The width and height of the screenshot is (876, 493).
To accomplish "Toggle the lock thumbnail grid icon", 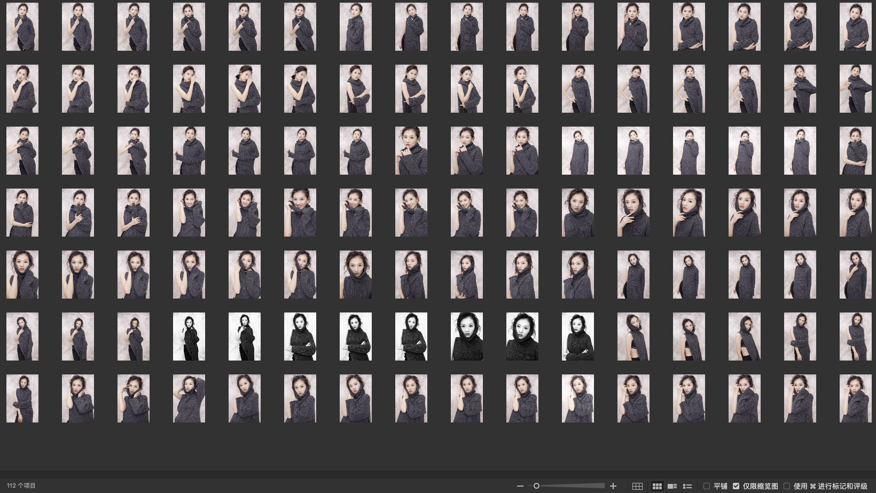I will [637, 486].
